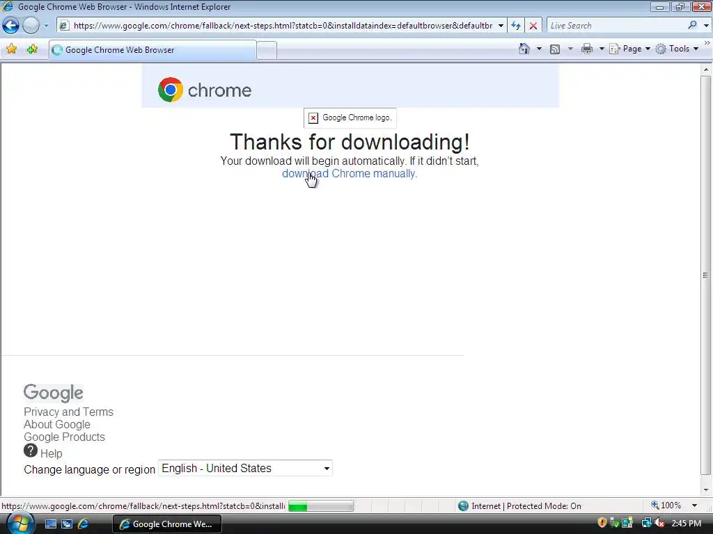The width and height of the screenshot is (713, 534).
Task: Click the address bar URL field
Action: 283,26
